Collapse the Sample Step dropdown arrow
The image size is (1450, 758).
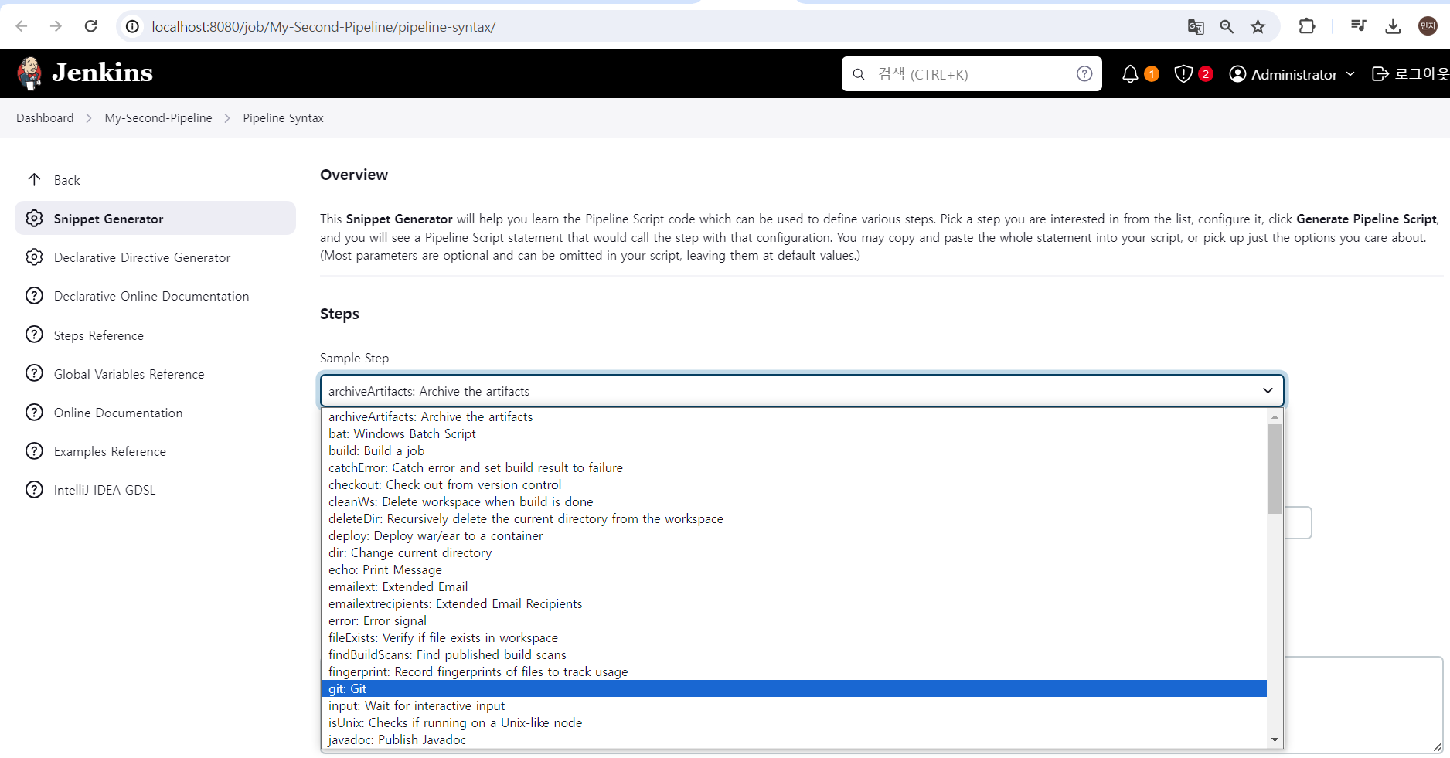pos(1268,390)
